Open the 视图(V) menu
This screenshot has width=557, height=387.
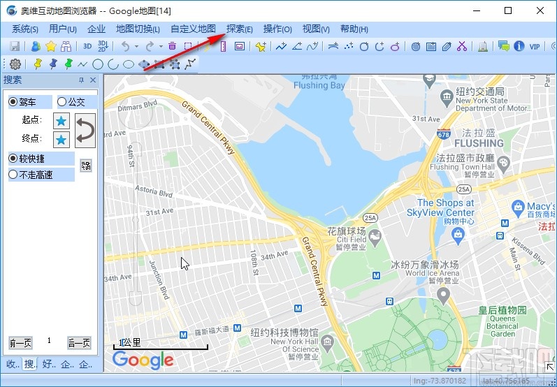click(x=316, y=29)
